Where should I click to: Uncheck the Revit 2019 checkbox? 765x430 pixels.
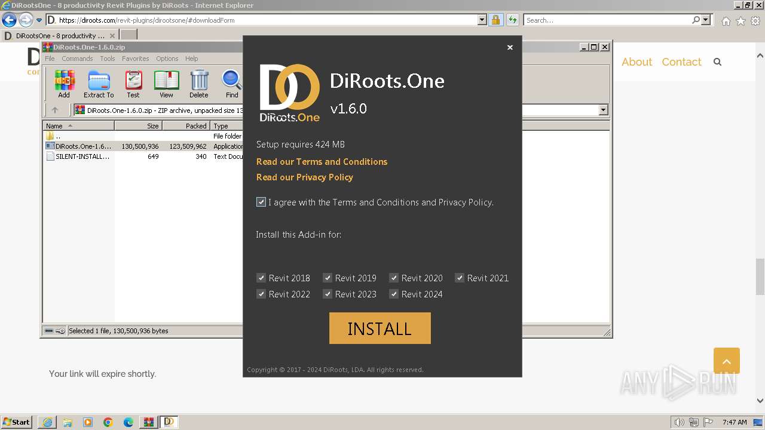pyautogui.click(x=328, y=278)
